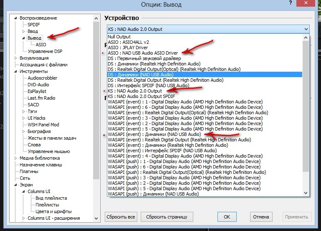Choose Null Output device
Image resolution: width=321 pixels, height=231 pixels.
coord(205,37)
